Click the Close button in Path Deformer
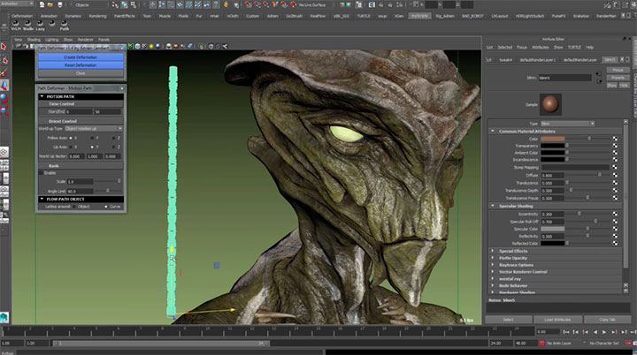This screenshot has width=637, height=355. coord(81,73)
